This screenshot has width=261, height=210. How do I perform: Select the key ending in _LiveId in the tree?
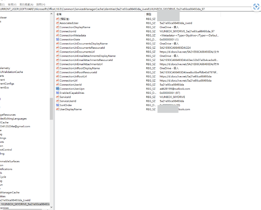(x=15, y=200)
